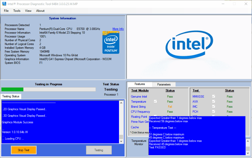
Task: Click the large Intel logo
Action: (189, 44)
